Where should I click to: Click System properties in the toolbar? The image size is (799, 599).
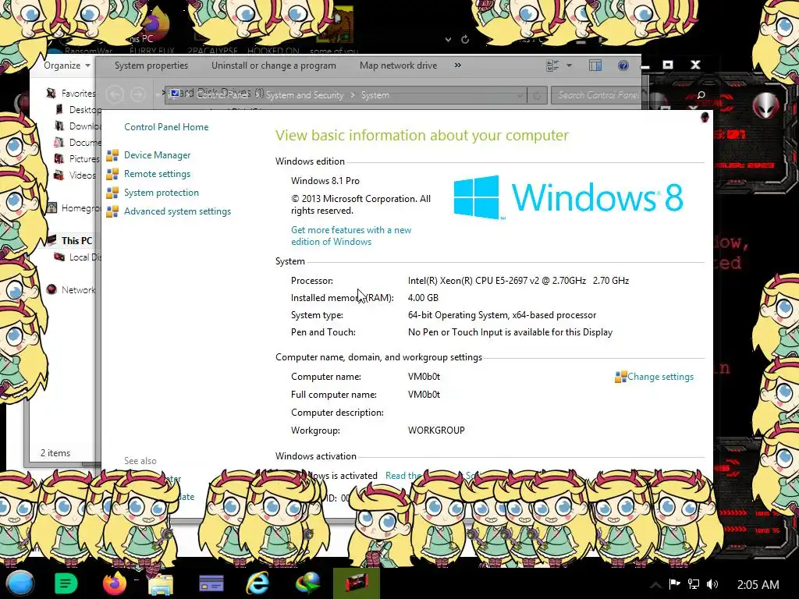[151, 66]
